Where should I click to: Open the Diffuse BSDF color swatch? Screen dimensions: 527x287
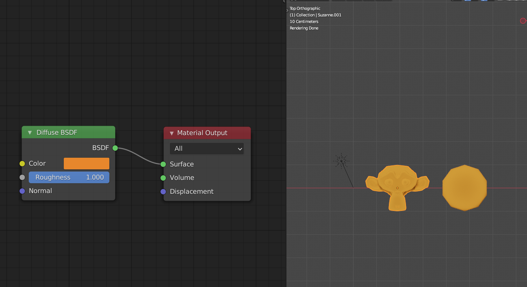(x=86, y=164)
